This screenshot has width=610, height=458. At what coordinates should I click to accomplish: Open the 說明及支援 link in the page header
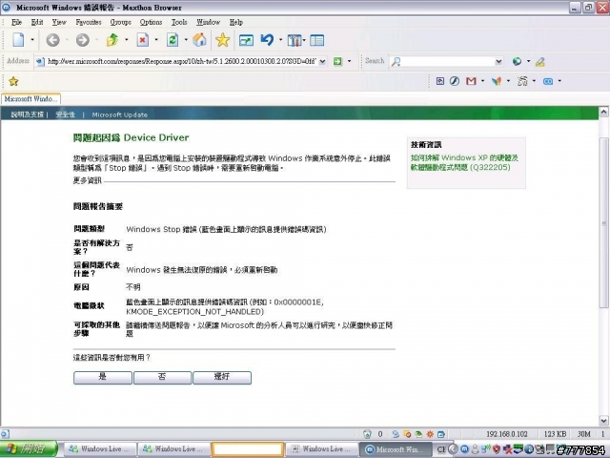(28, 114)
